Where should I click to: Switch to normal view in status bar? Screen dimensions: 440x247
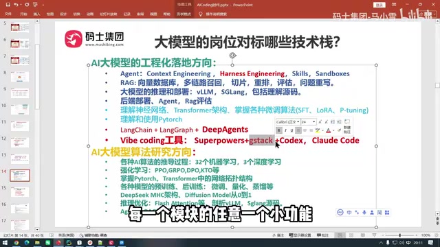pyautogui.click(x=340, y=235)
